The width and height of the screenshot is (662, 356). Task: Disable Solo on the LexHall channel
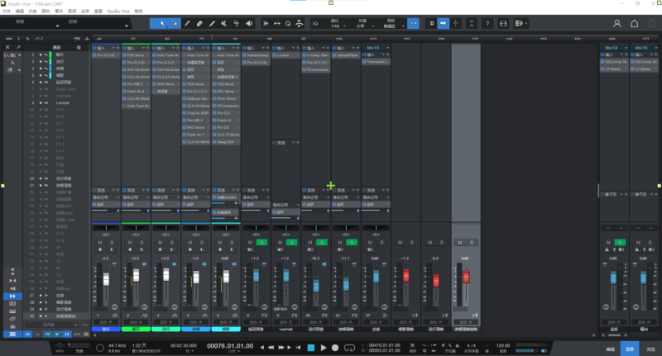coord(292,242)
